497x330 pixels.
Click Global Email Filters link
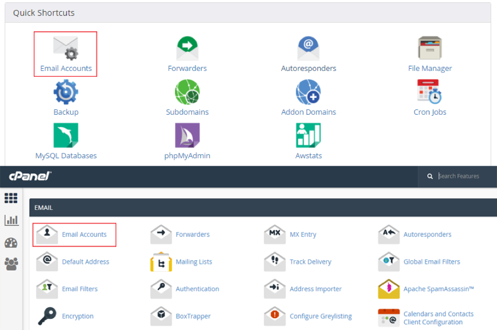point(431,262)
